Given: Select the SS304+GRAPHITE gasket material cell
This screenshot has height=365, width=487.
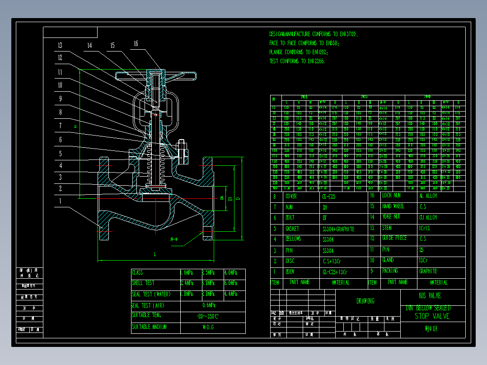Looking at the screenshot, I should coord(338,229).
